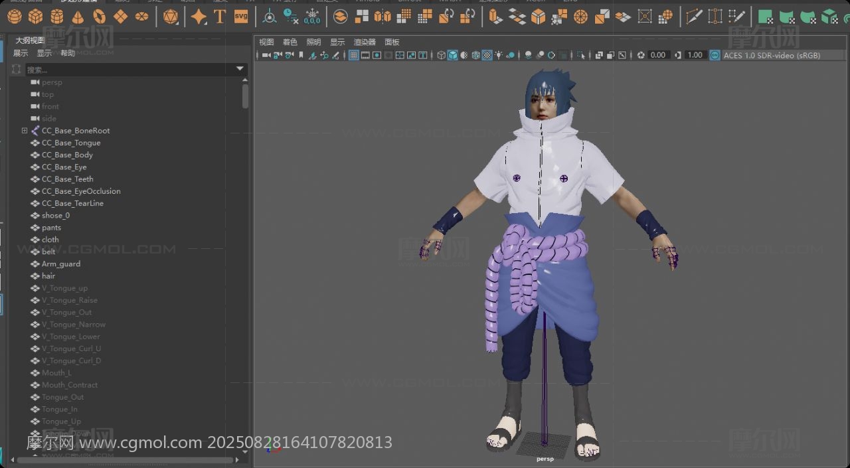
Task: Open the 渲染器 renderer menu
Action: 365,42
